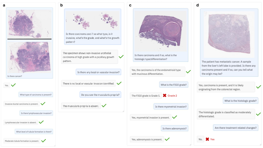
Task: Select 'Is there lymphovascular invasion?' question bubble
Action: [x=36, y=113]
